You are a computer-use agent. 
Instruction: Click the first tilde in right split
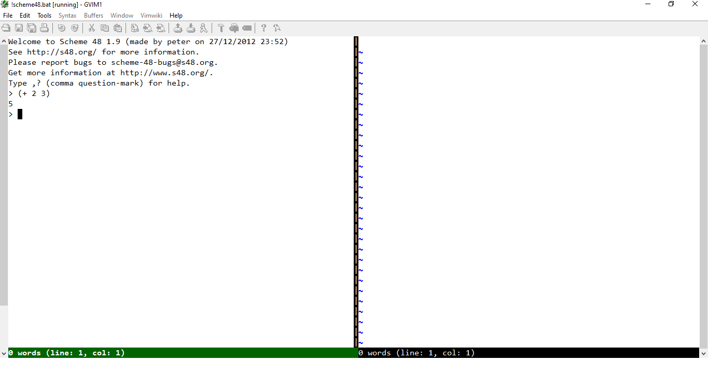tap(360, 52)
